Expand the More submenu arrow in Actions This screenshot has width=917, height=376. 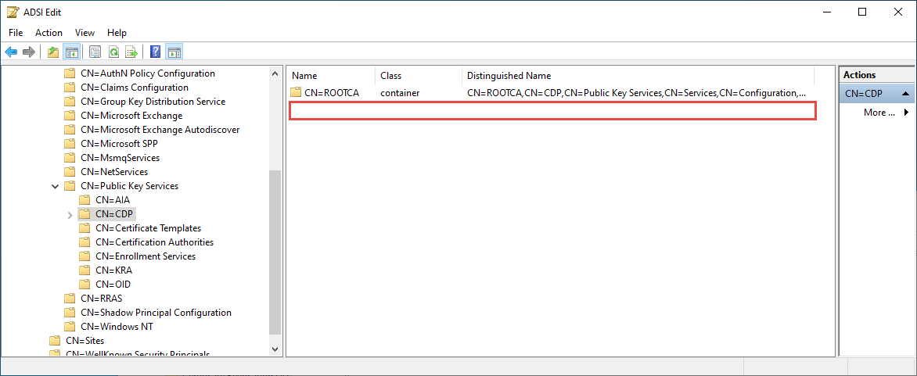click(x=907, y=113)
